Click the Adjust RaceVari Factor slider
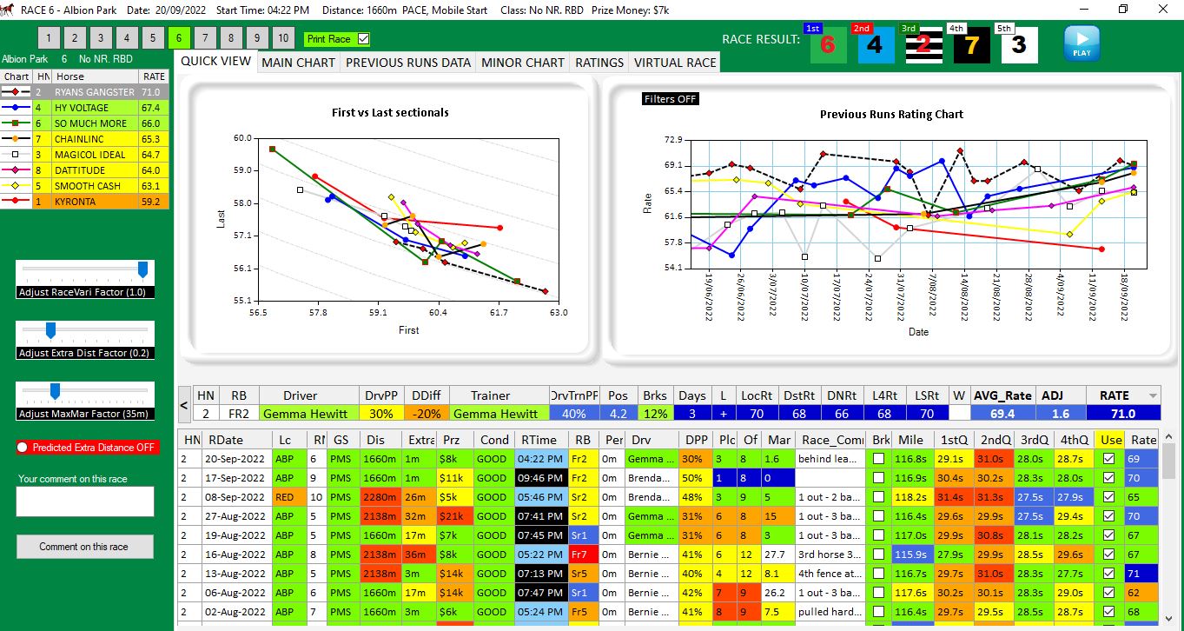The height and width of the screenshot is (631, 1184). (x=142, y=269)
